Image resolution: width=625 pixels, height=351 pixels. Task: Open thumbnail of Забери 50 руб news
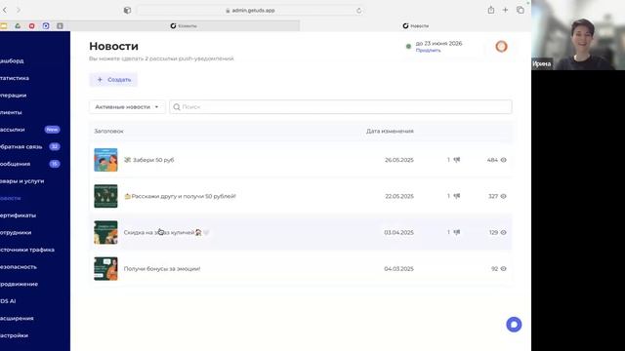click(x=105, y=160)
